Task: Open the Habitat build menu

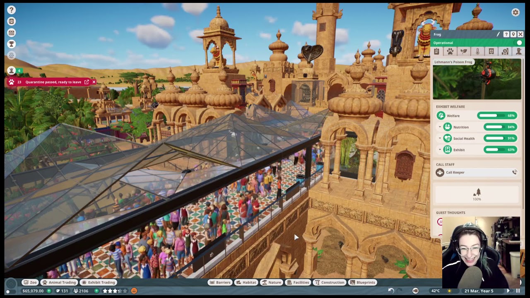Action: 246,282
